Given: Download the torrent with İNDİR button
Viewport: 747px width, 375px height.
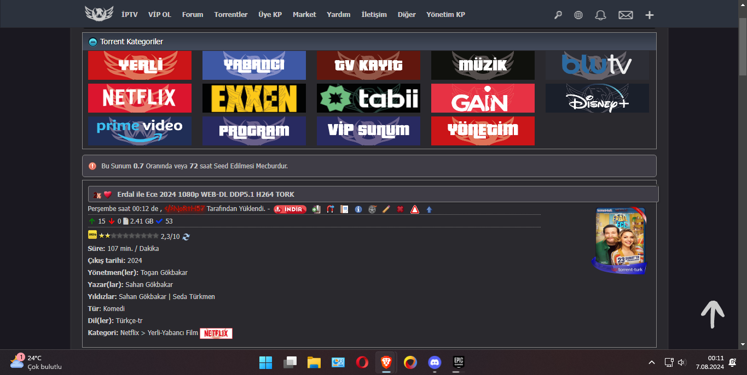Looking at the screenshot, I should [290, 209].
